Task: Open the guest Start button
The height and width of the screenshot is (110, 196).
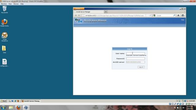Action: (3, 101)
